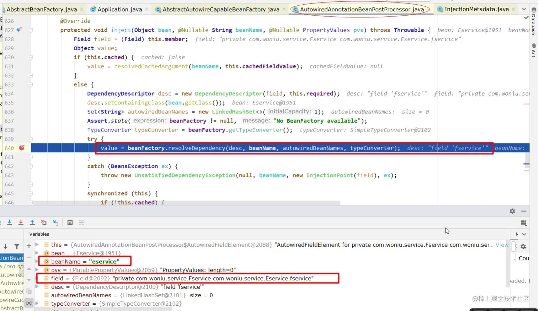The image size is (538, 311).
Task: Remove the watch with minus icon
Action: coord(29,257)
